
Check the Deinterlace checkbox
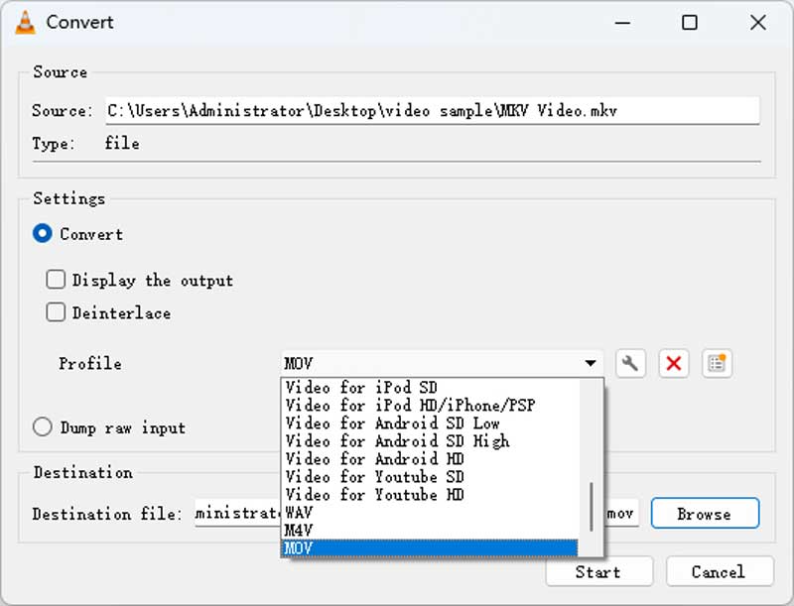point(57,312)
